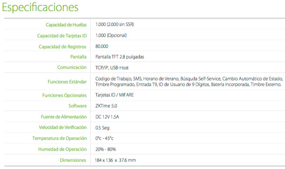Select the 'Fuente de Alimentación' label
The height and width of the screenshot is (169, 285).
coord(64,116)
